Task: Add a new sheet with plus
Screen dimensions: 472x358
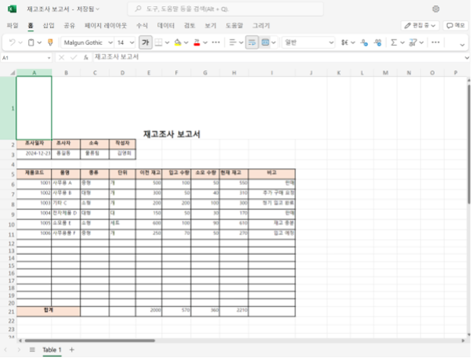Action: click(x=71, y=350)
